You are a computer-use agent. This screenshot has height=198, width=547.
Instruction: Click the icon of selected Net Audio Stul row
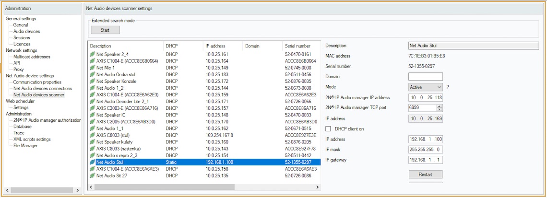coord(93,162)
